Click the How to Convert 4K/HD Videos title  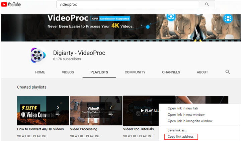41,129
